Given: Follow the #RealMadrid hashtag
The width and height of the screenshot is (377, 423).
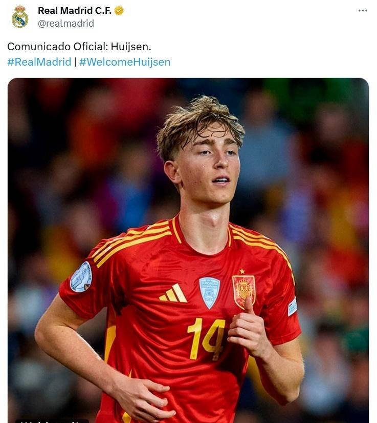Looking at the screenshot, I should (39, 62).
